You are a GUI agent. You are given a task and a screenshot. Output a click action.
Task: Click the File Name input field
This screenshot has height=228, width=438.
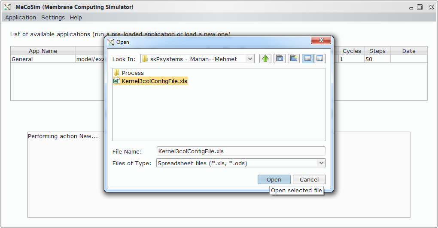coord(241,151)
